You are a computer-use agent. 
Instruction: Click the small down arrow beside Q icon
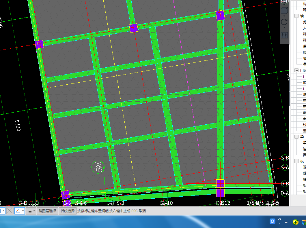279,223
